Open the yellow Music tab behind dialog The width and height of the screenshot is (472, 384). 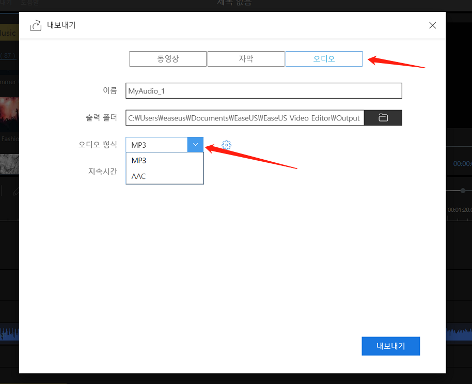pyautogui.click(x=9, y=33)
